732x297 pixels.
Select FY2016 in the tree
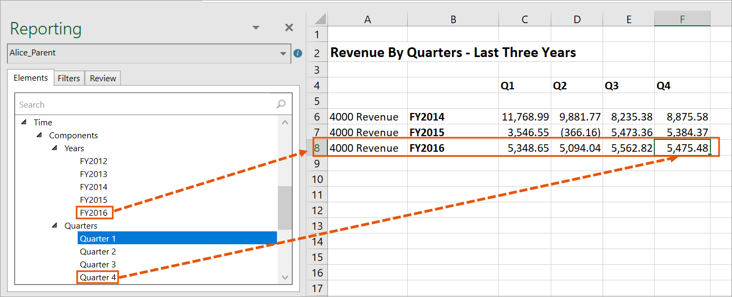click(x=94, y=213)
